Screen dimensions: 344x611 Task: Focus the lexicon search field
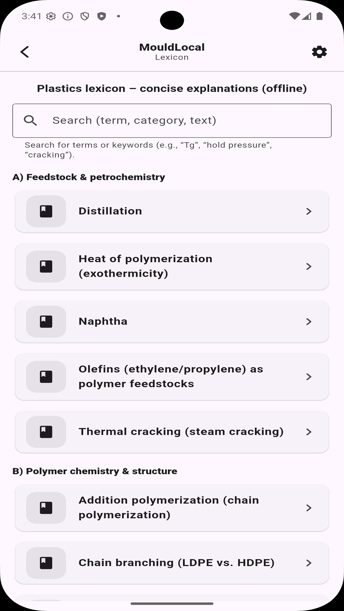point(185,120)
